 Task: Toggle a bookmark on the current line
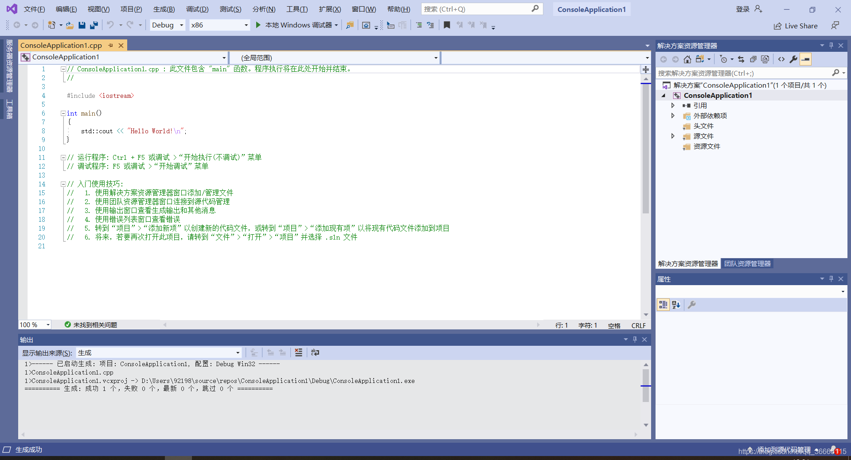tap(447, 25)
